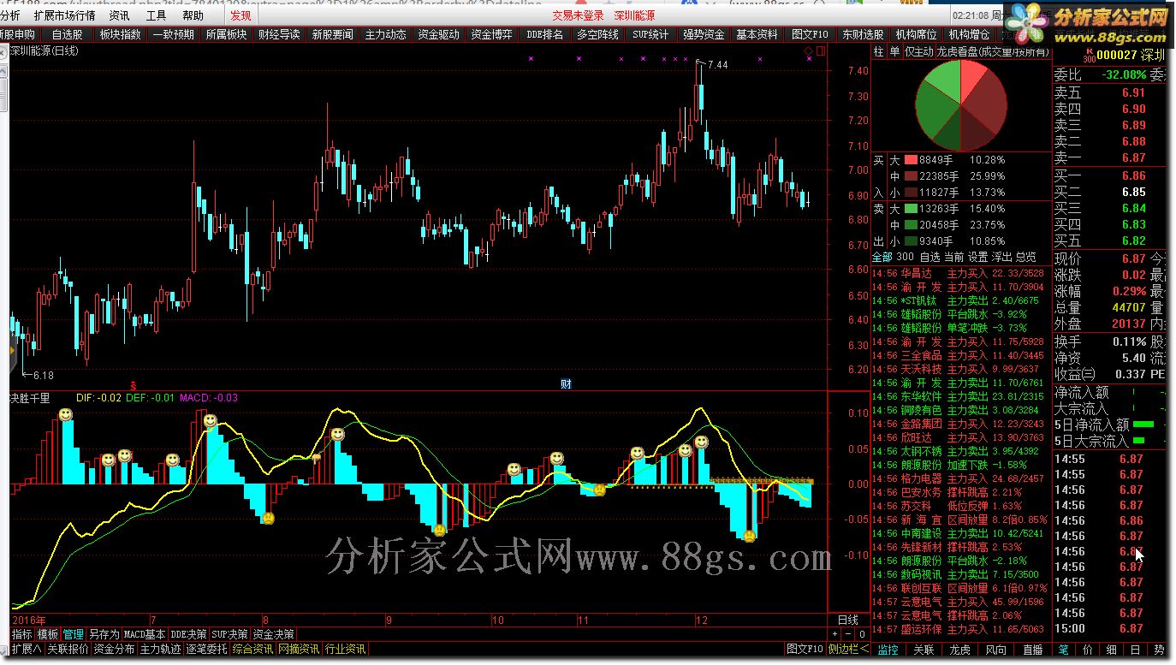Click 多空阵线 toolbar button
The image size is (1176, 665).
click(x=597, y=35)
